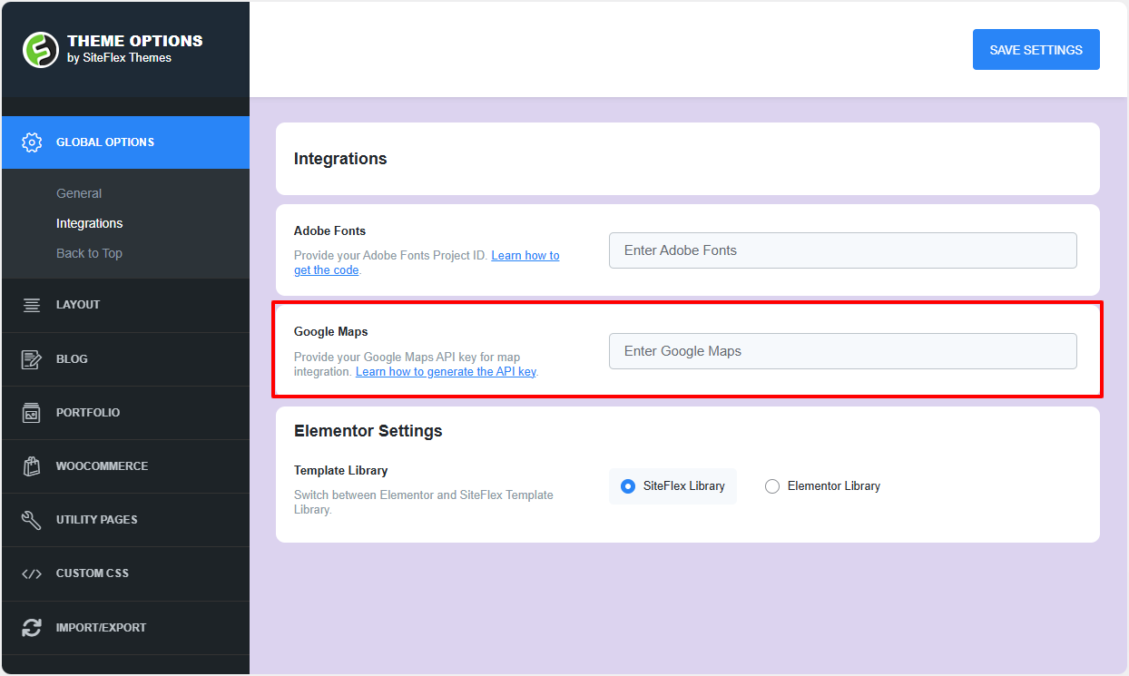Expand the WooCommerce options section
The image size is (1129, 676).
click(x=102, y=466)
